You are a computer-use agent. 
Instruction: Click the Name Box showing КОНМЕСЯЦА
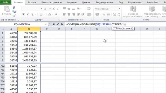pos(22,24)
